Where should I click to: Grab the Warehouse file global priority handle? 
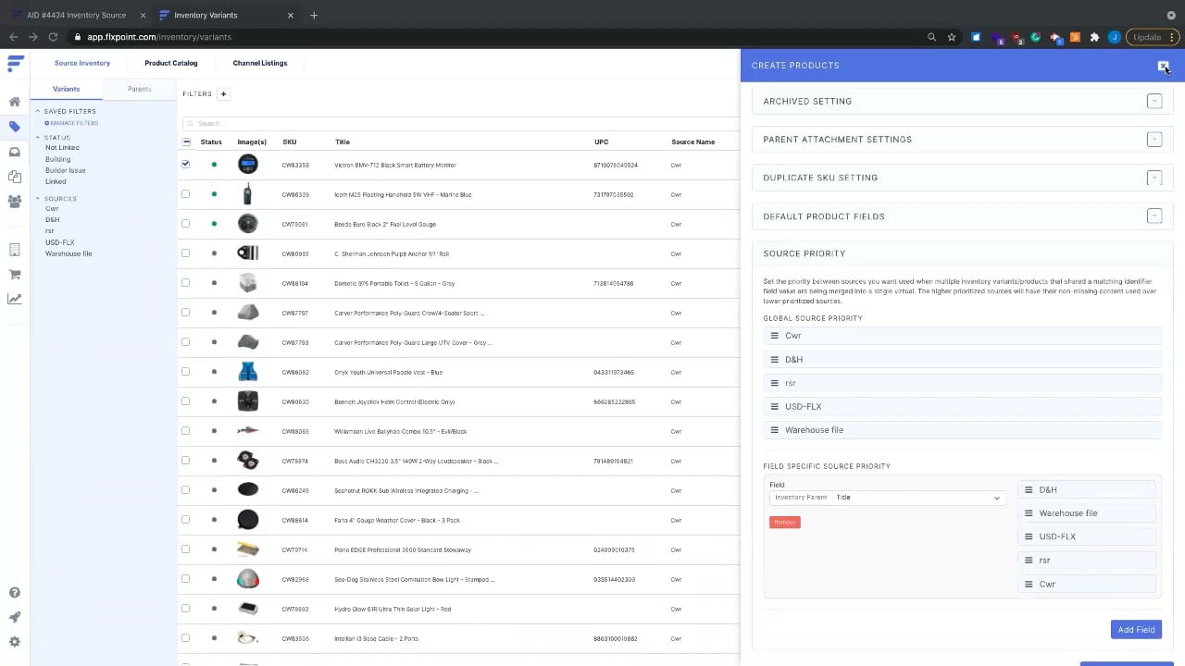(775, 430)
